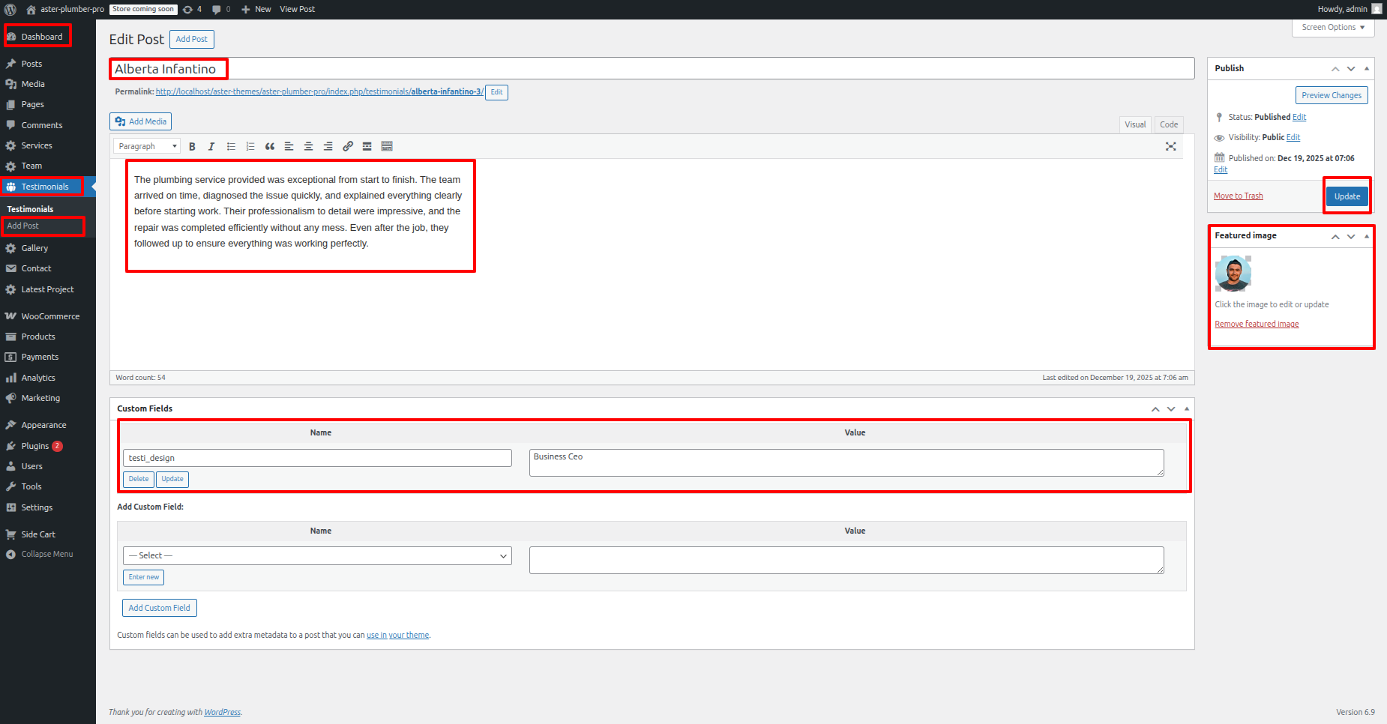Apply italic formatting in editor toolbar
This screenshot has height=724, width=1387.
(211, 147)
